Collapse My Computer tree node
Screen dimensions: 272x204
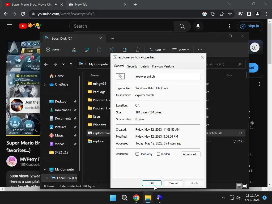coord(45,169)
